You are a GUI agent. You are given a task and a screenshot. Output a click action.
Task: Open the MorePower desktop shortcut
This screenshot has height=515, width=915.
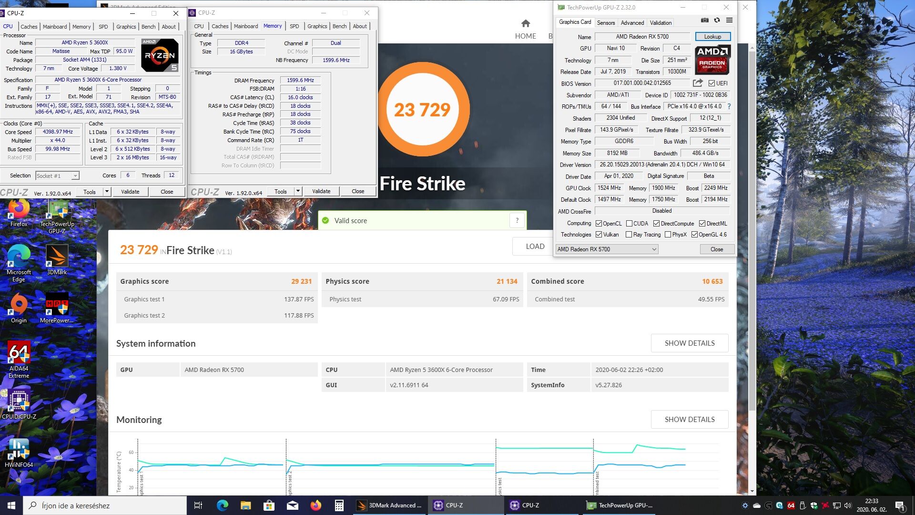(x=57, y=309)
